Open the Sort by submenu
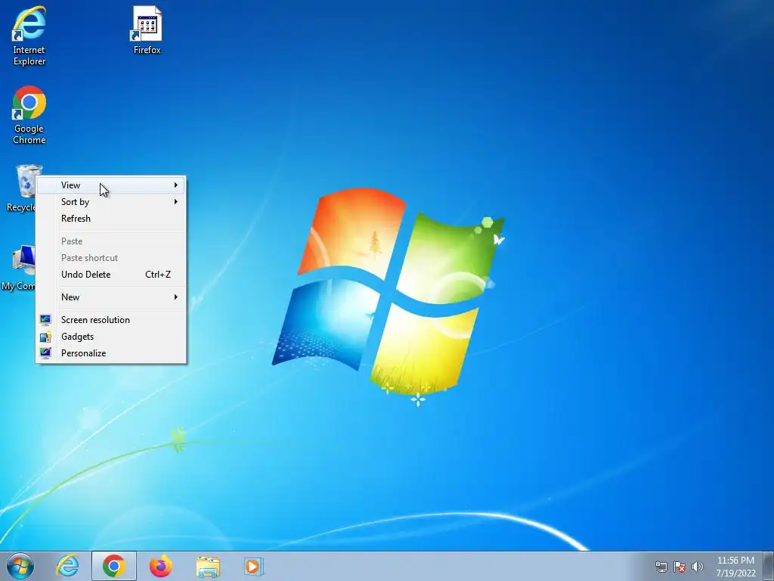The width and height of the screenshot is (774, 581). (111, 202)
